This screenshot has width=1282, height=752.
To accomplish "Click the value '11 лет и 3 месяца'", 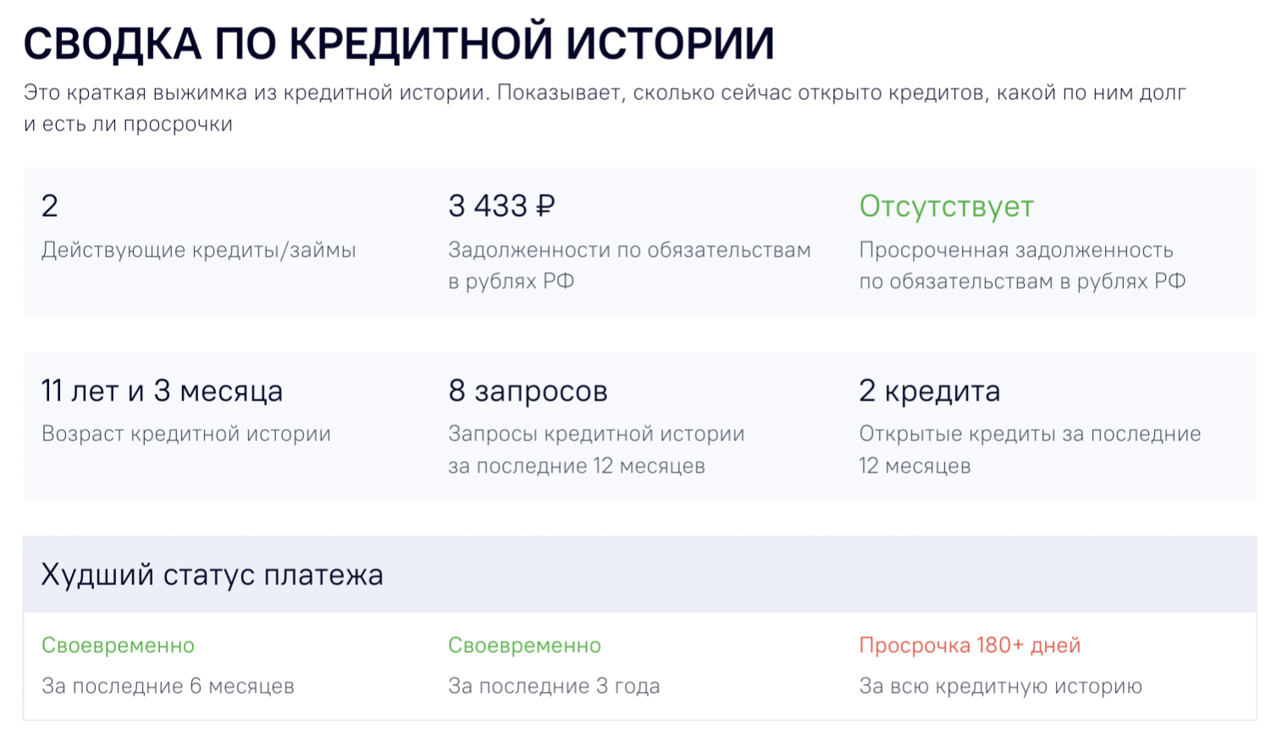I will [x=162, y=390].
